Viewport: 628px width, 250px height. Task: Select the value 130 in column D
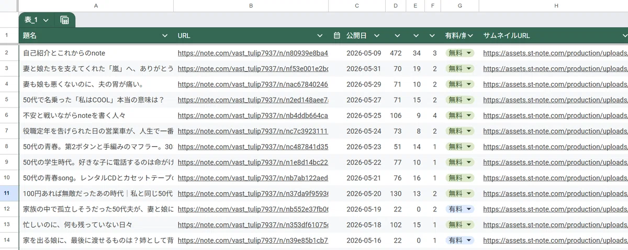[x=396, y=194]
